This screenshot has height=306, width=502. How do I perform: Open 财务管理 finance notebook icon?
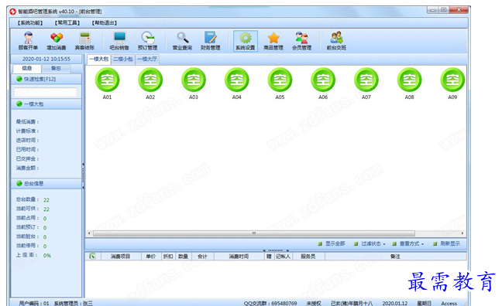211,41
